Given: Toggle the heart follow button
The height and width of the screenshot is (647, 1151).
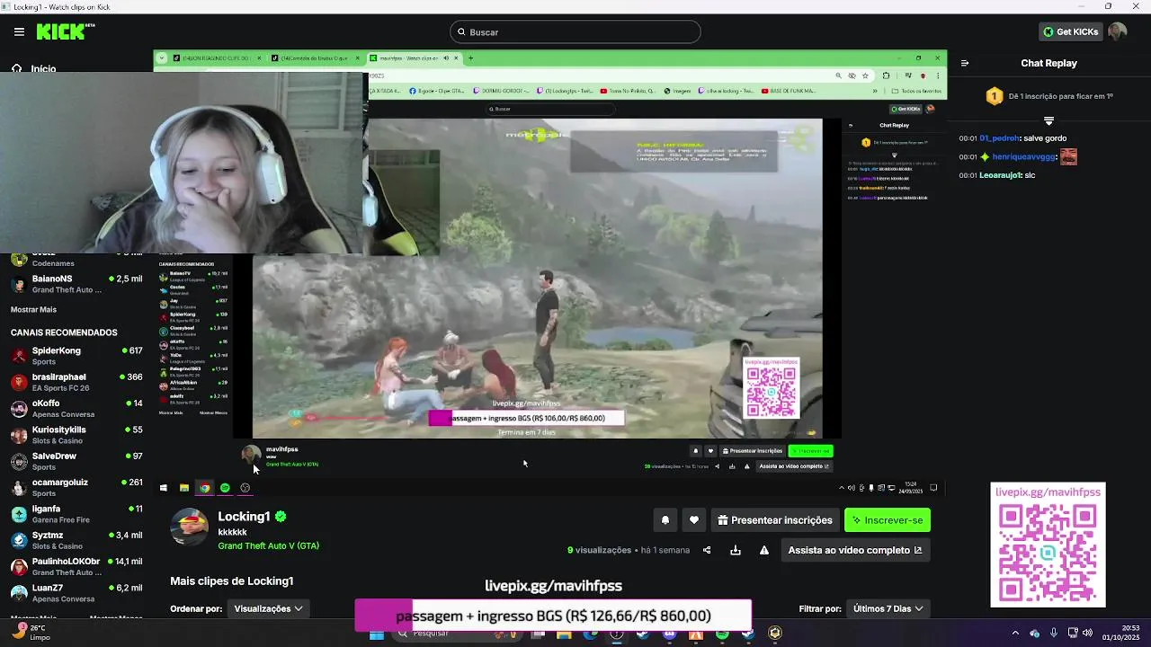Looking at the screenshot, I should pyautogui.click(x=694, y=519).
